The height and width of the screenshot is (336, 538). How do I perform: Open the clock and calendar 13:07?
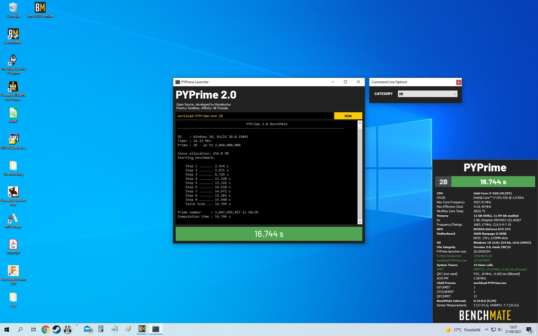[513, 330]
